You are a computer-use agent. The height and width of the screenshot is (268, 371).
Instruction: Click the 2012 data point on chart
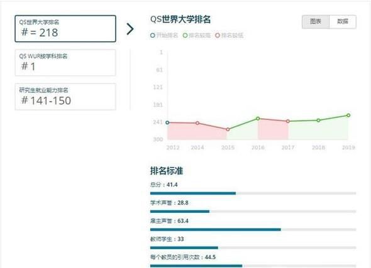click(x=167, y=122)
